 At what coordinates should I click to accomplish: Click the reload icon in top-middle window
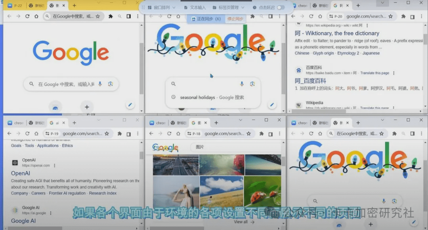169,16
